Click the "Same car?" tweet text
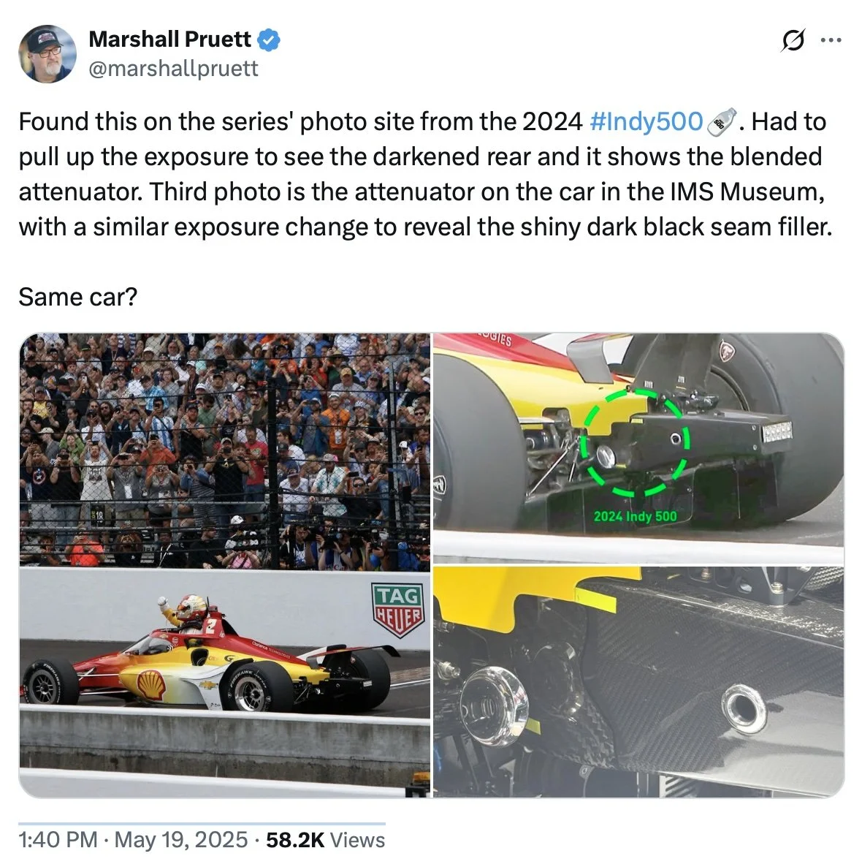This screenshot has width=862, height=867. tap(78, 297)
